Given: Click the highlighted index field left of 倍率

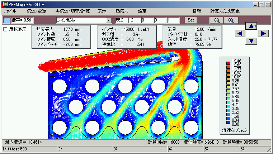Looking at the screenshot, I should pos(6,20).
